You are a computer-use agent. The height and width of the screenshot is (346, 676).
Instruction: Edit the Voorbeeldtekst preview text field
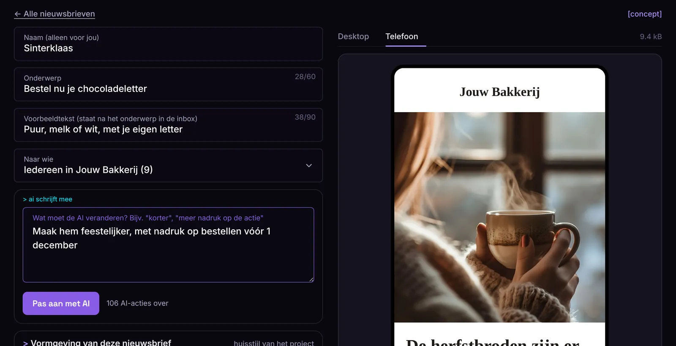click(x=168, y=125)
